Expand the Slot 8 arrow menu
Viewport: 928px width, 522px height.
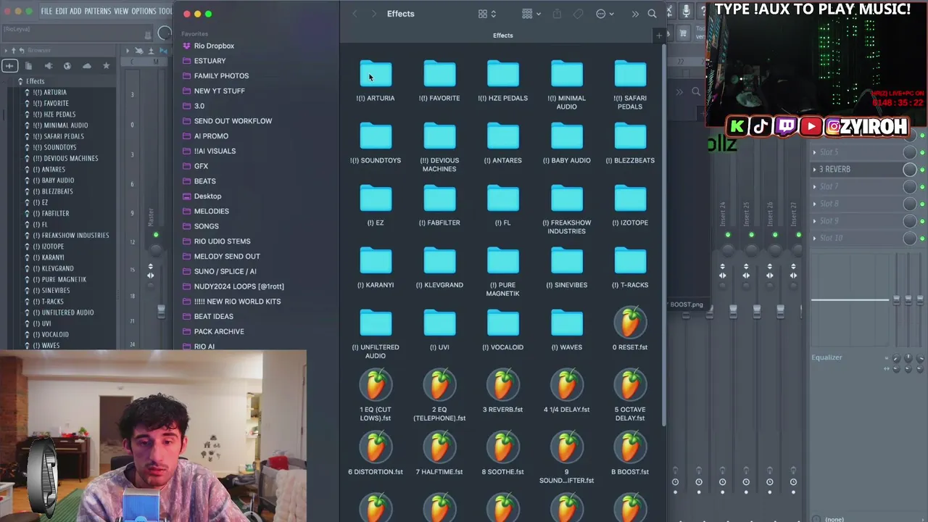pos(814,204)
